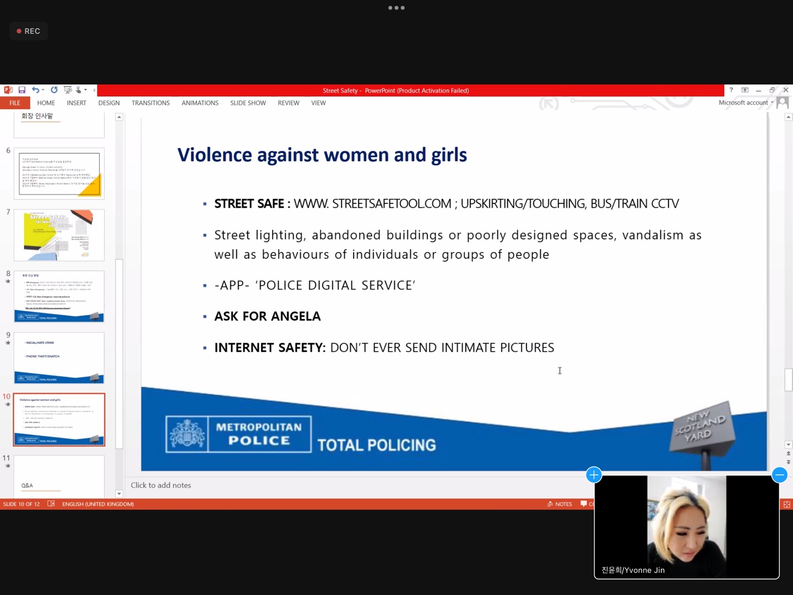Toggle the NOTES pane button

[x=560, y=504]
